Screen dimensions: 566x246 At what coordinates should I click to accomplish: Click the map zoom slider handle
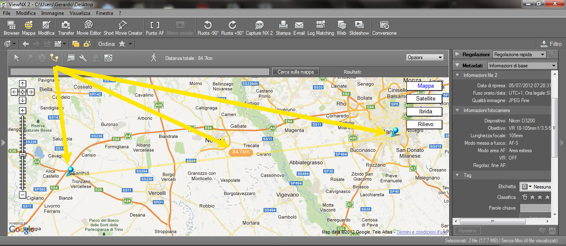pyautogui.click(x=22, y=155)
